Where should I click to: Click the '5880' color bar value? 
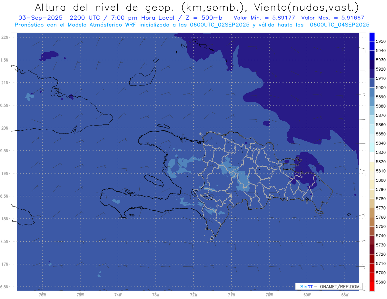click(x=381, y=106)
